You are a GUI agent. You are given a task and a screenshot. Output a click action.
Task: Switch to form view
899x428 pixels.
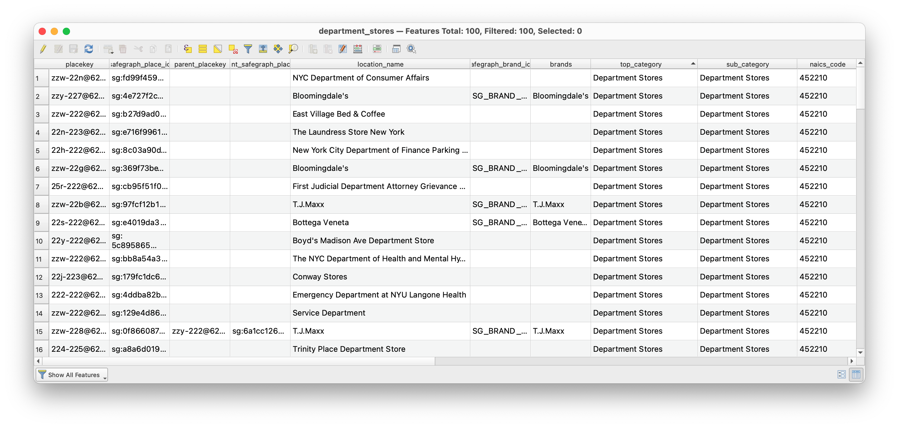(x=841, y=374)
